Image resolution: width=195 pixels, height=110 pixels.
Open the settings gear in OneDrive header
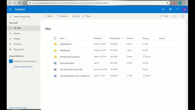[170, 9]
